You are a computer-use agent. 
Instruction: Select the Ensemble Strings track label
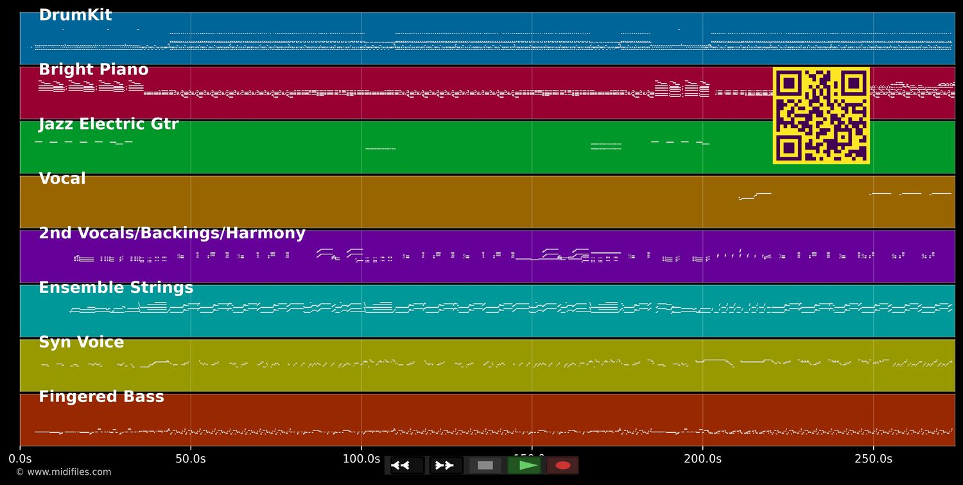116,288
